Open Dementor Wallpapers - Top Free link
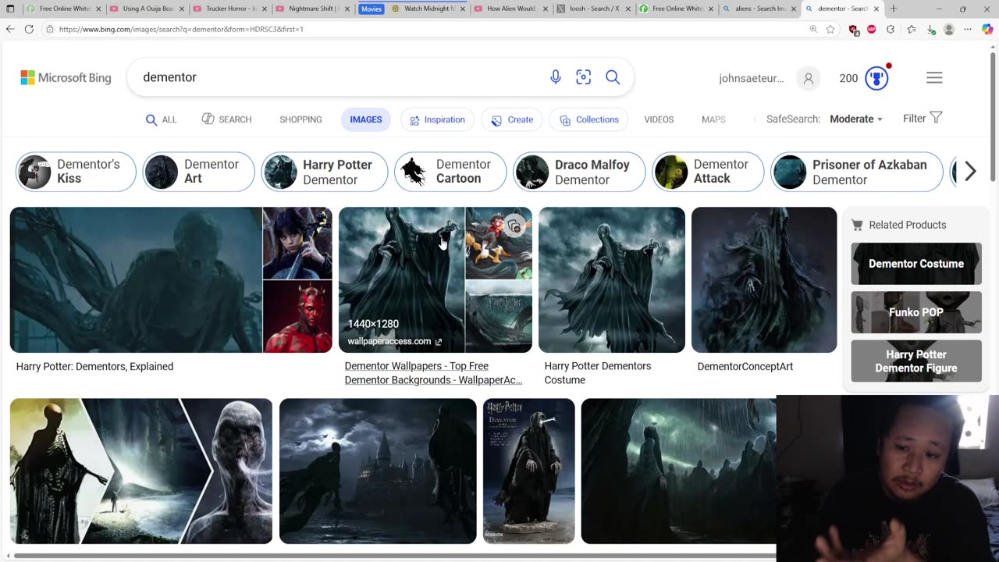 (x=433, y=373)
